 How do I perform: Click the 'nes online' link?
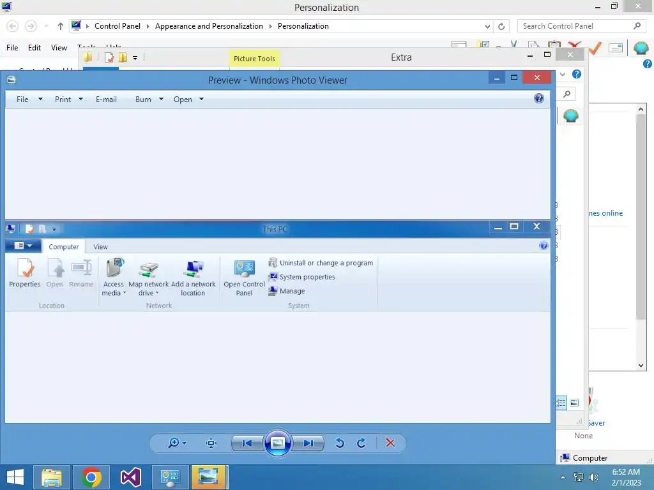click(605, 213)
